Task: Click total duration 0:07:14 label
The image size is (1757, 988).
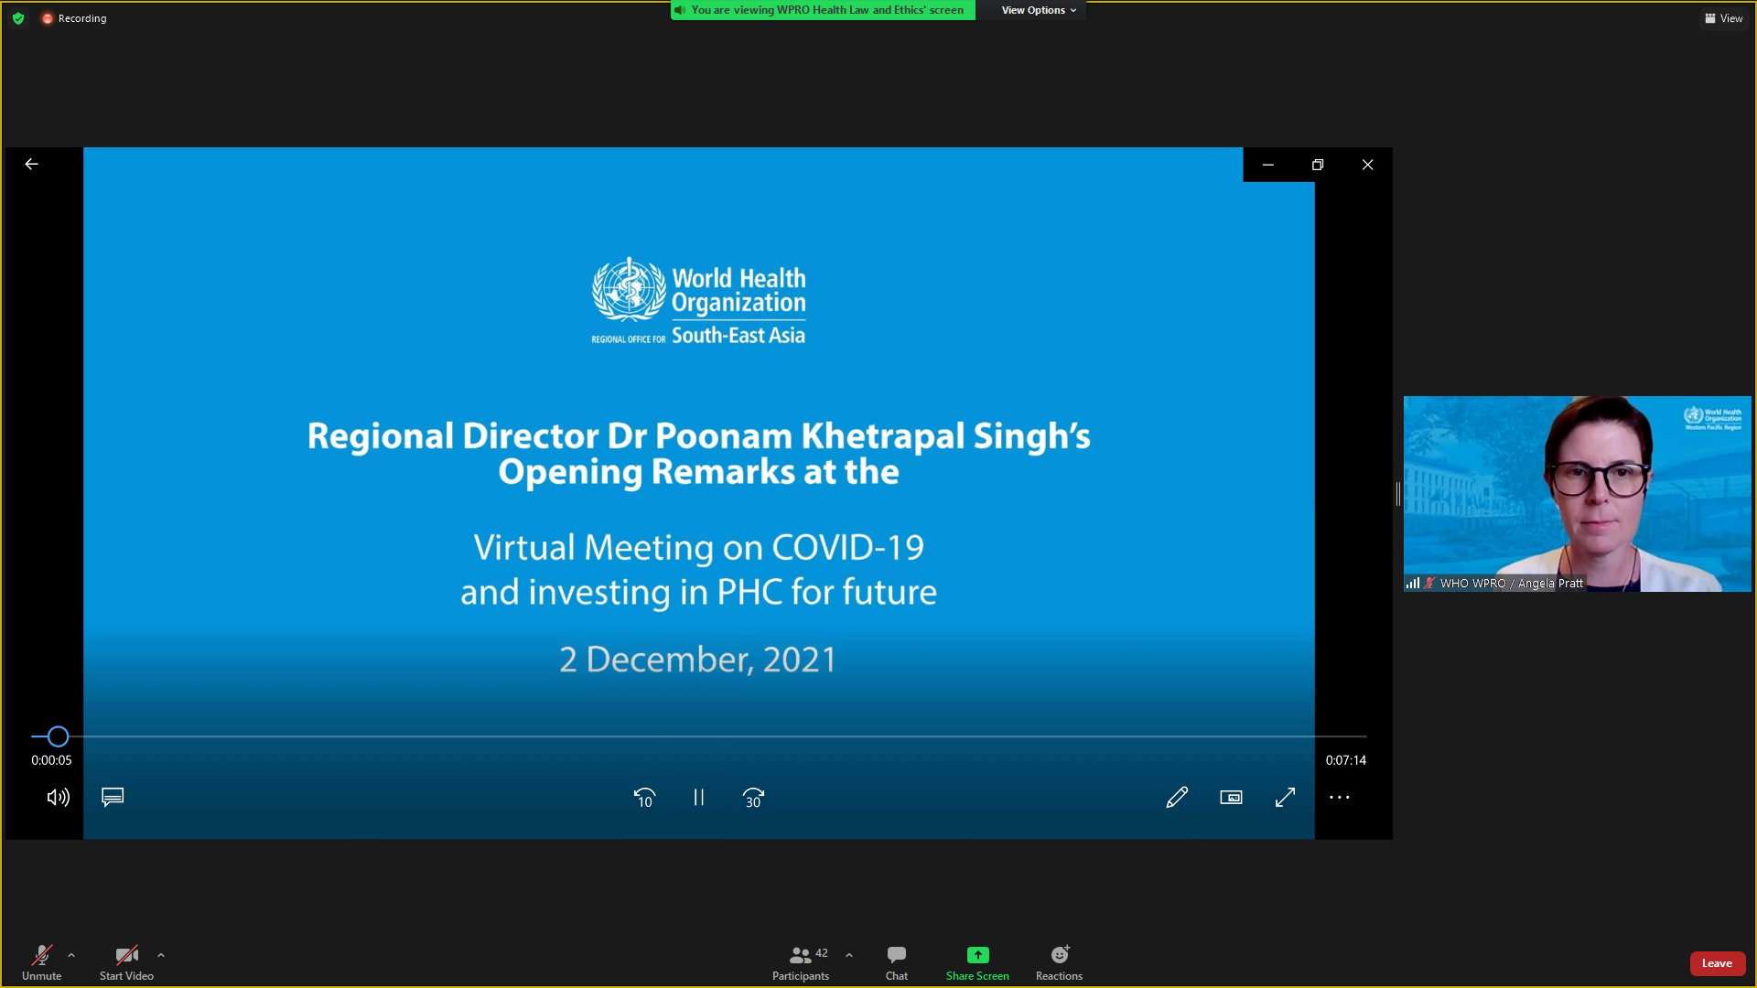Action: click(1345, 760)
